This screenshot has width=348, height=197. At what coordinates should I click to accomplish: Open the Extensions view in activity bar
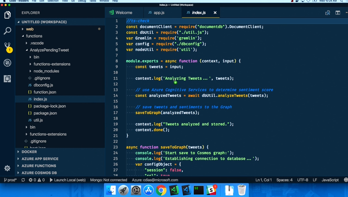pos(7,79)
